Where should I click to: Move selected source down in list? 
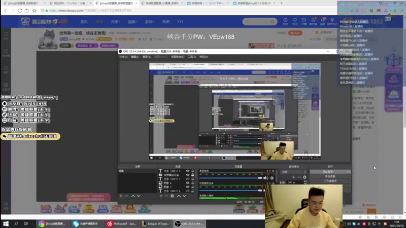click(x=184, y=196)
